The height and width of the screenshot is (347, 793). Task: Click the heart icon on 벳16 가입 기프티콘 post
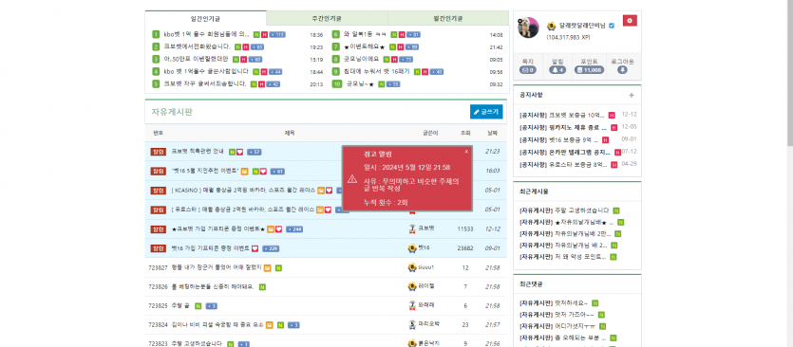tap(255, 248)
